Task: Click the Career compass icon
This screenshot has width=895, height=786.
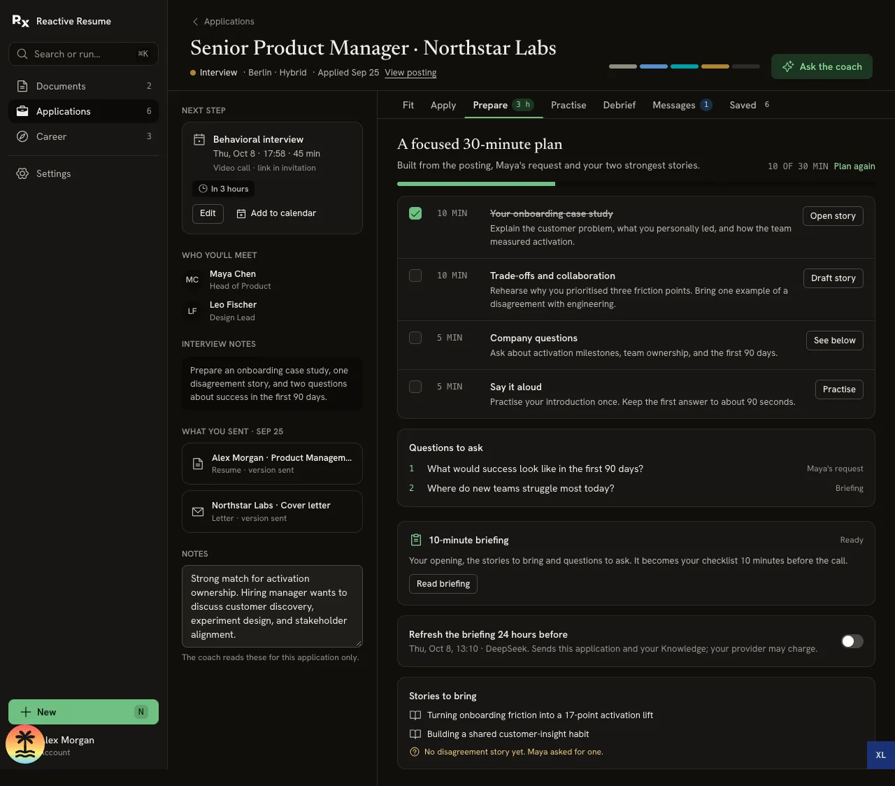Action: pos(22,136)
